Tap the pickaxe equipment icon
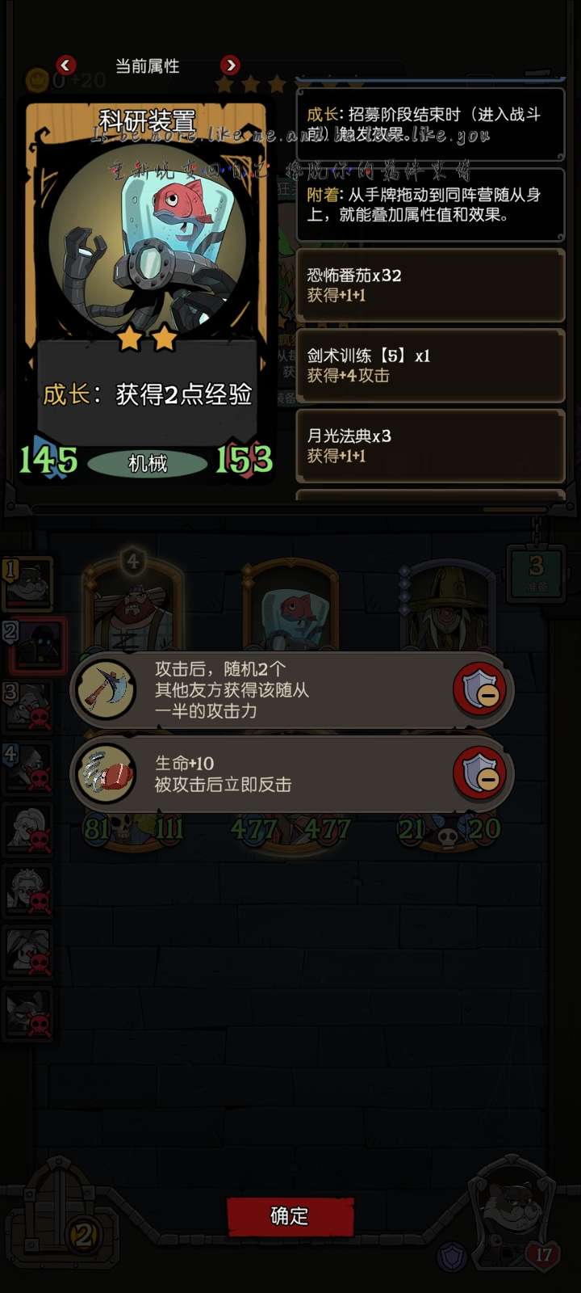The height and width of the screenshot is (1293, 581). click(x=105, y=689)
